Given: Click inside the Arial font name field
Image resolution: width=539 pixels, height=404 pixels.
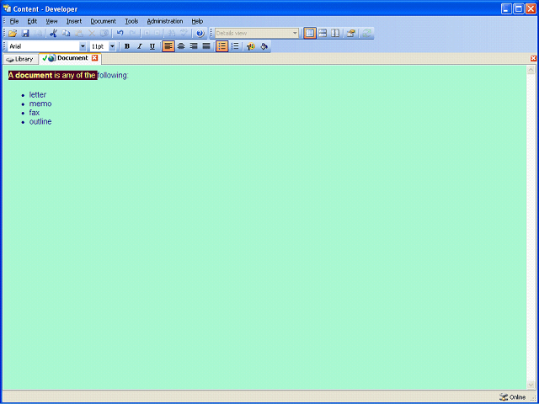Looking at the screenshot, I should 43,46.
